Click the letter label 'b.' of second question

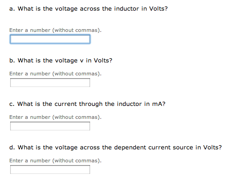tap(12, 61)
